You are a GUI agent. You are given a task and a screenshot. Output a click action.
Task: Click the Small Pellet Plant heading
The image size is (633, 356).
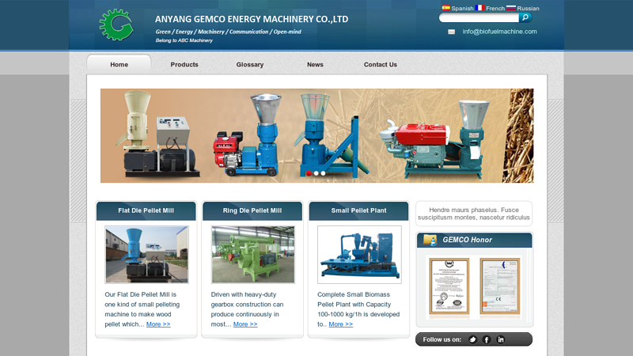pyautogui.click(x=359, y=210)
